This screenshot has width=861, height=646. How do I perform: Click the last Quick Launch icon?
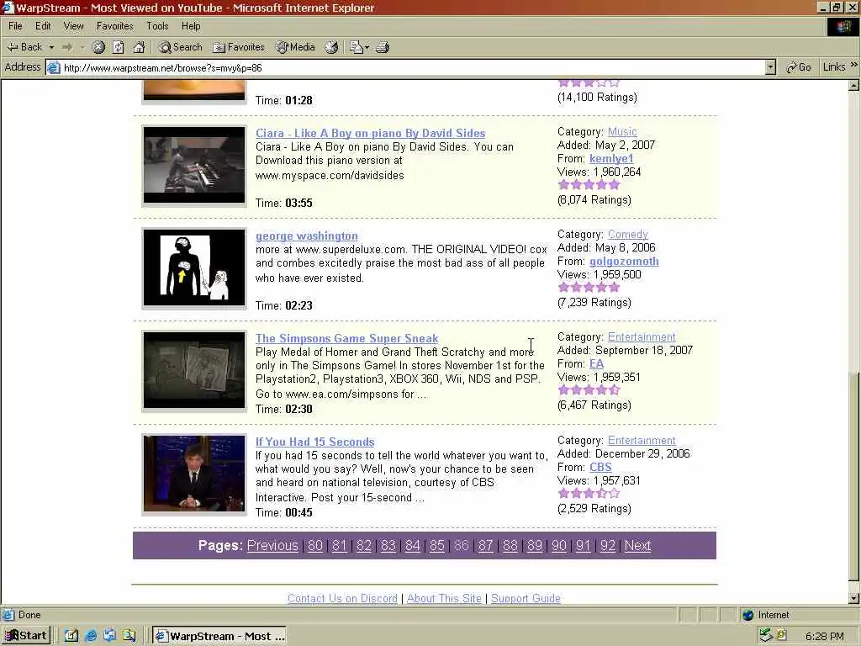click(x=129, y=636)
